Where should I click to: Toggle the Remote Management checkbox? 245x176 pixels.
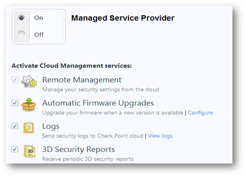15,80
